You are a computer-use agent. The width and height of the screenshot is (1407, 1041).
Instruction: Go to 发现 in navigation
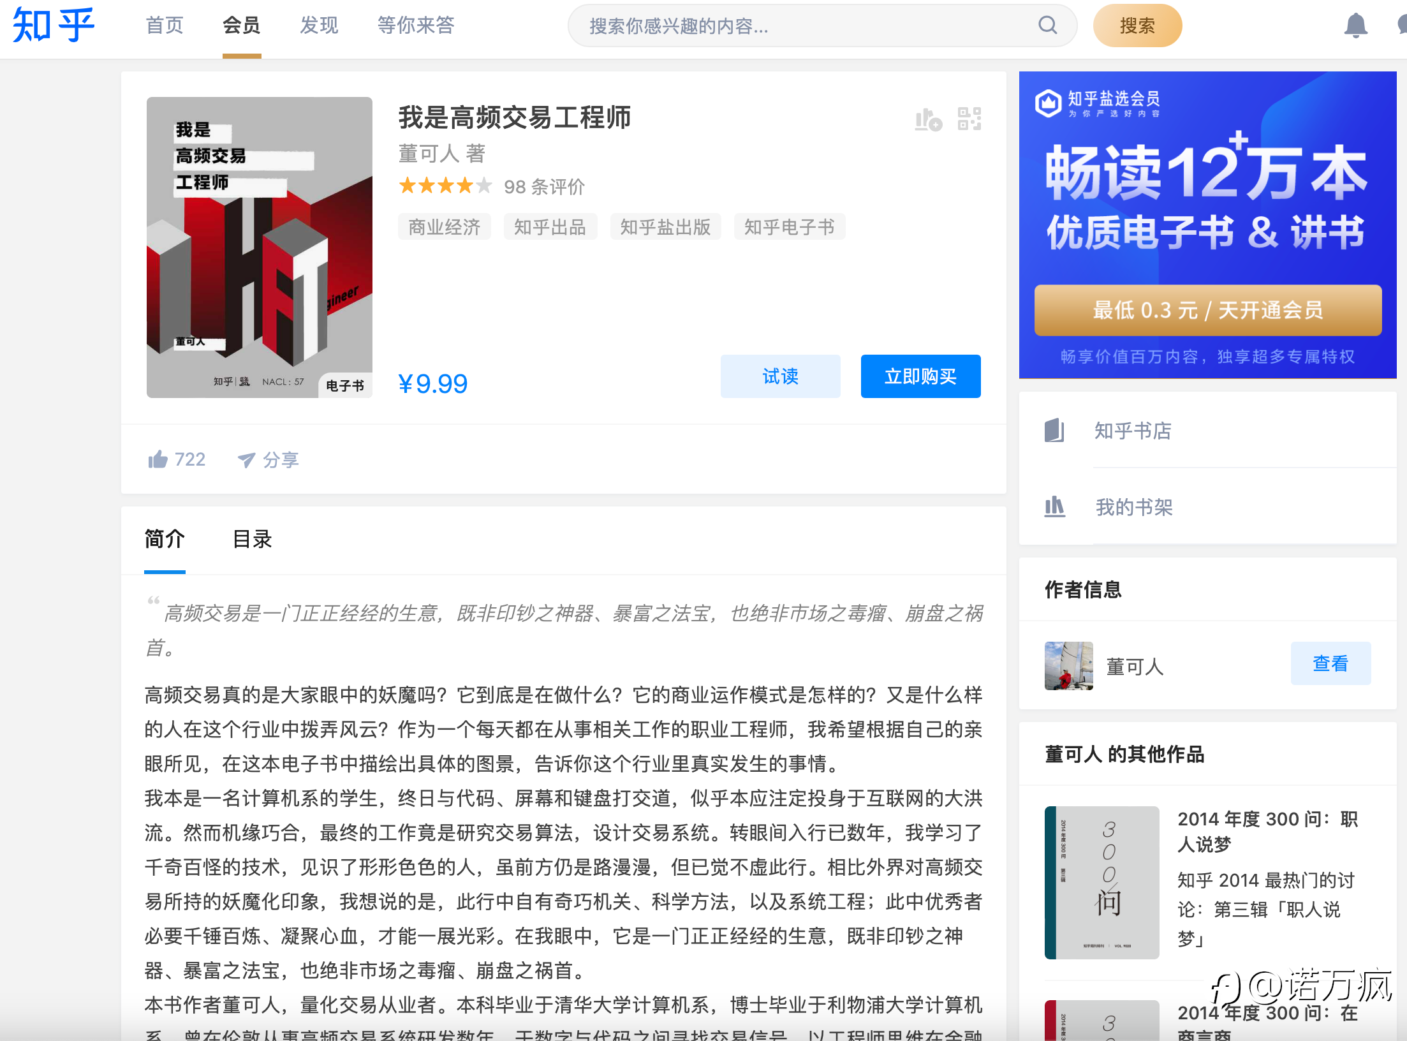click(x=319, y=26)
